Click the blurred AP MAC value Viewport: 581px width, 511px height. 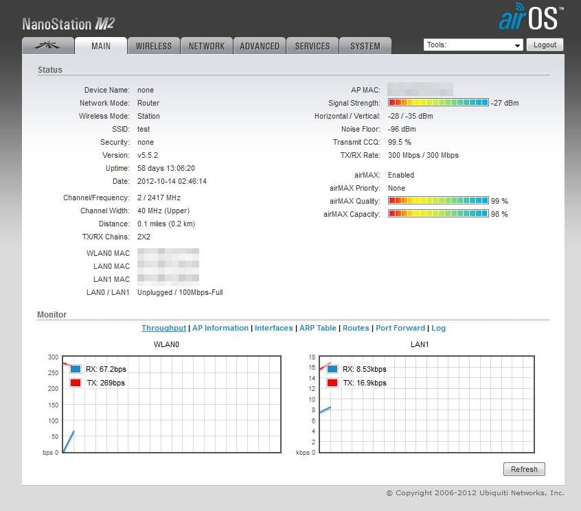point(420,89)
